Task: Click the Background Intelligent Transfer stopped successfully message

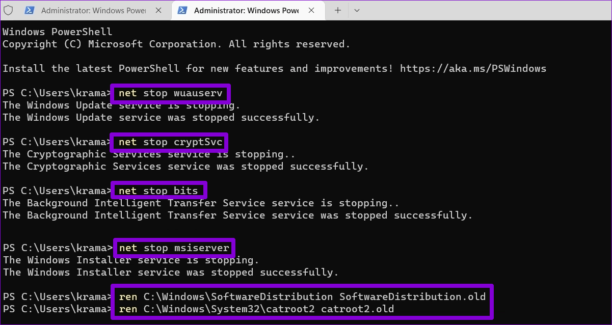Action: [237, 215]
